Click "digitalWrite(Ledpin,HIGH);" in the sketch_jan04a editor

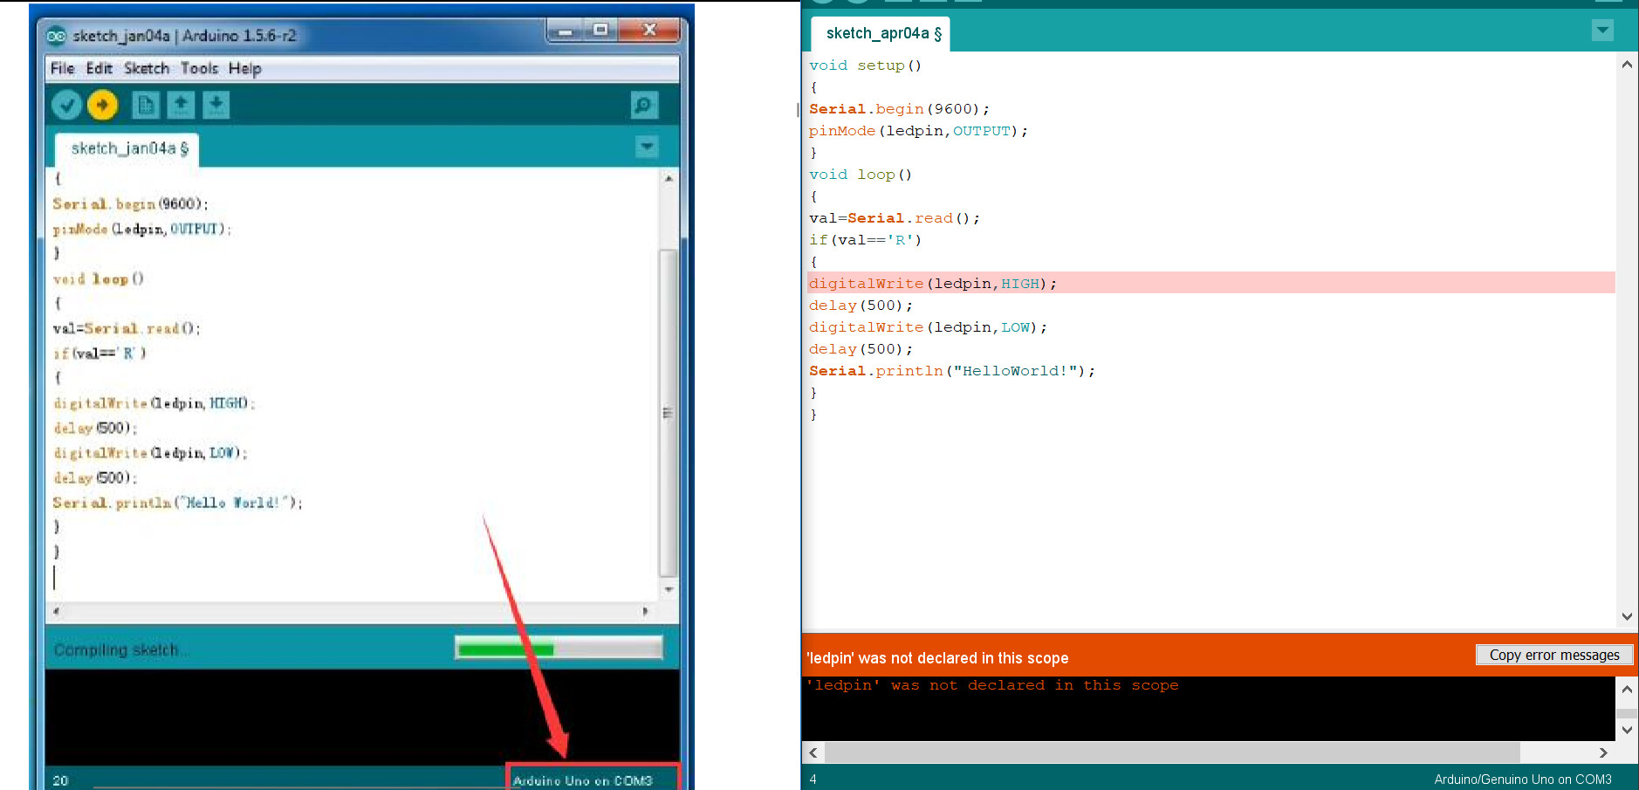pyautogui.click(x=154, y=403)
